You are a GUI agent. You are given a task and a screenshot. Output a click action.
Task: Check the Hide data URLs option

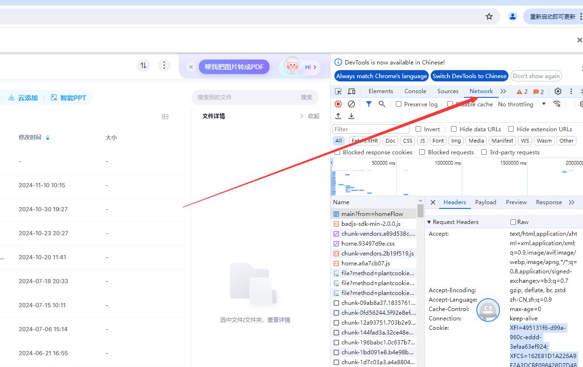(x=453, y=129)
